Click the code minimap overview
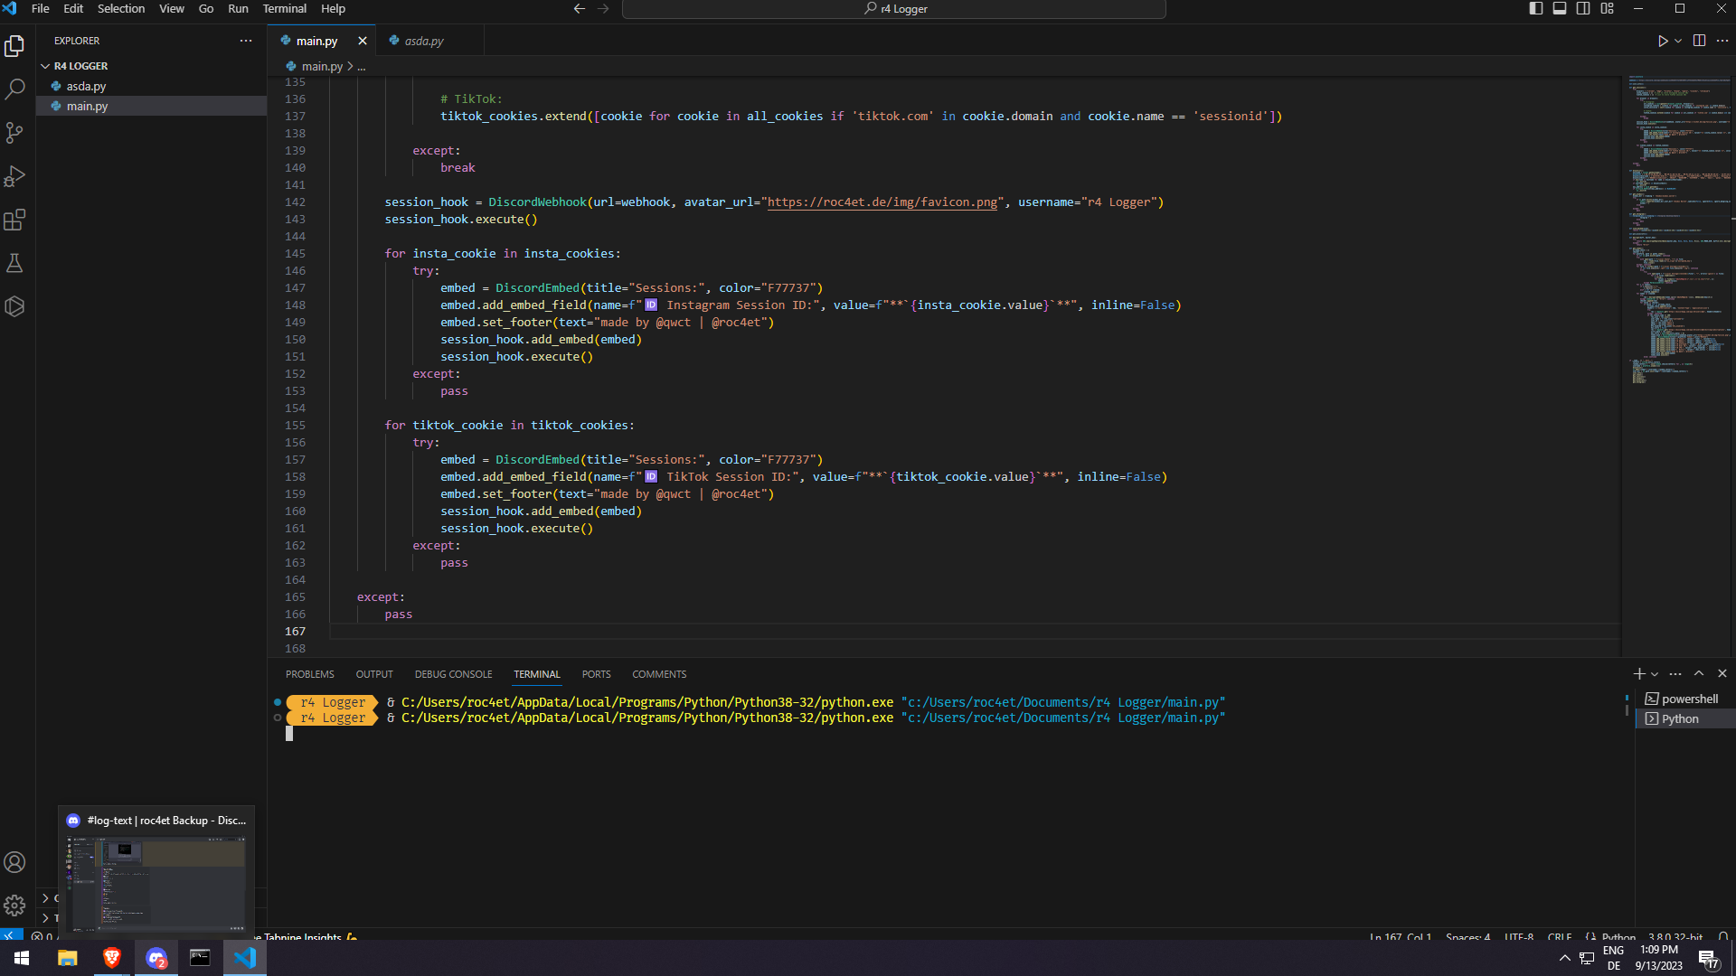Viewport: 1736px width, 976px height. click(x=1677, y=226)
